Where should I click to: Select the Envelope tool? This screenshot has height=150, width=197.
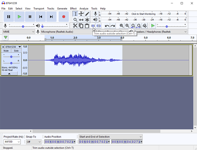click(x=81, y=14)
